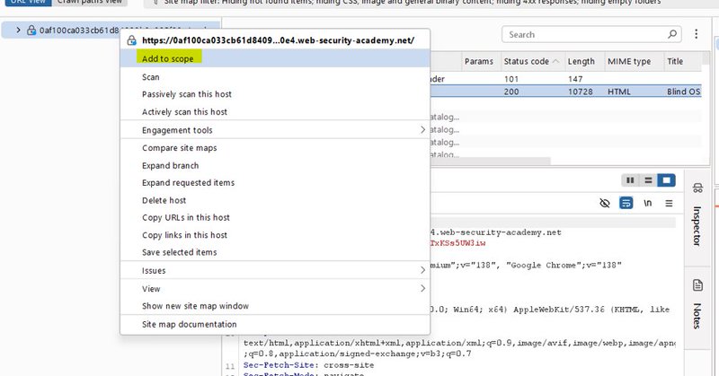Sort by the Params column
The width and height of the screenshot is (719, 376).
pos(479,61)
